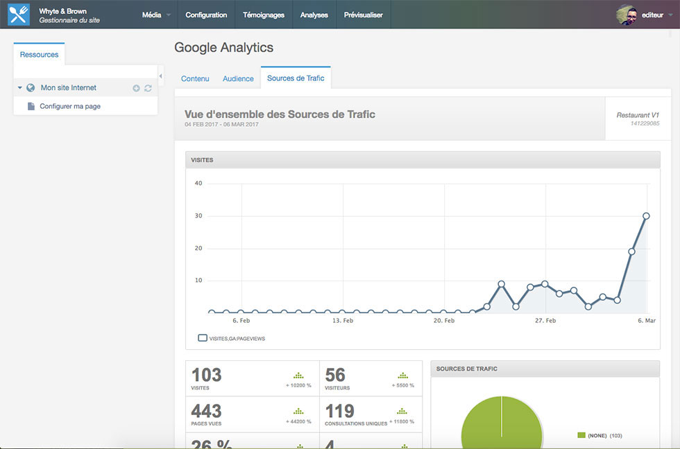680x449 pixels.
Task: Click the green trend icon for Visiteurs
Action: tap(402, 376)
